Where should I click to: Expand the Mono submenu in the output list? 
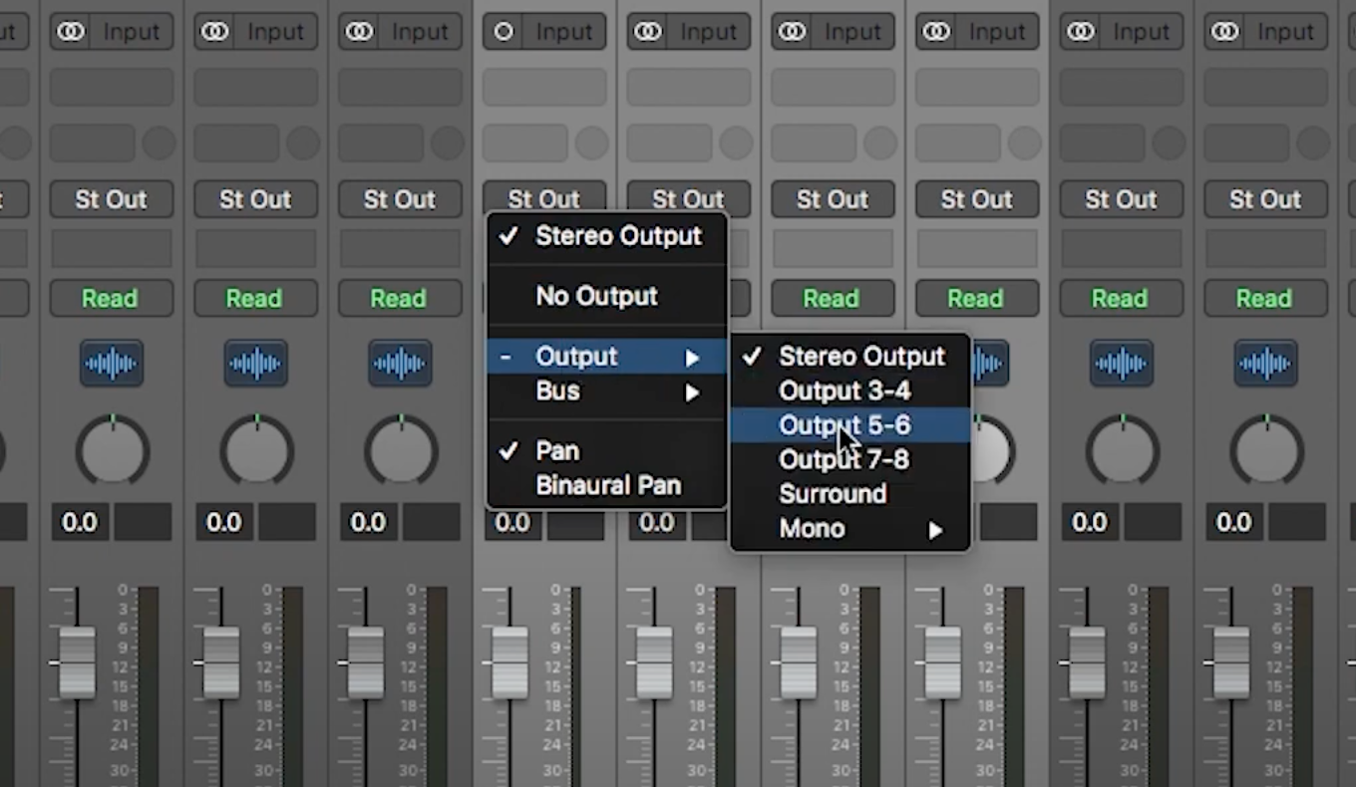811,529
